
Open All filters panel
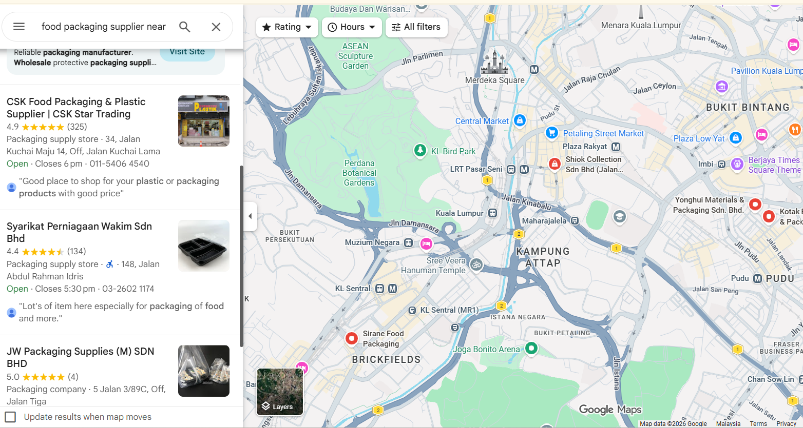click(416, 27)
